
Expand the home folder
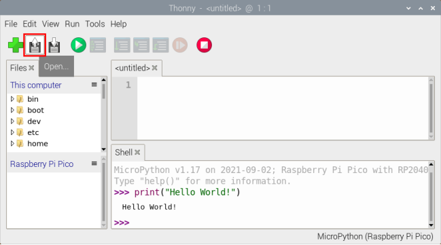12,144
